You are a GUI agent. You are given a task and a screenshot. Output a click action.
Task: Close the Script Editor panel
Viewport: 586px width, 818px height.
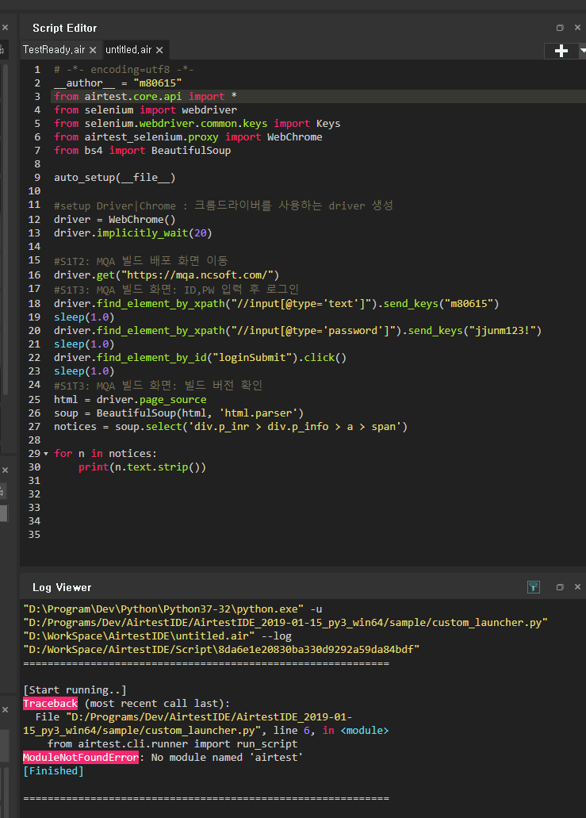(577, 28)
